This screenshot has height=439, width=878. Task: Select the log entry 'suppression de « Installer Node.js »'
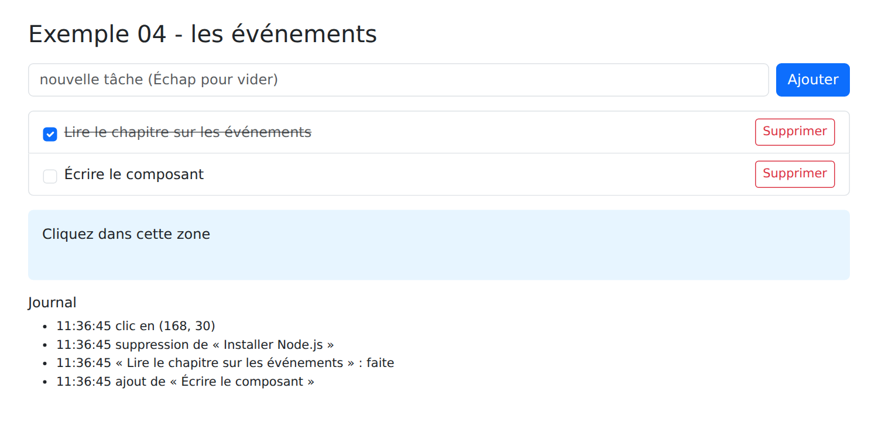click(196, 344)
